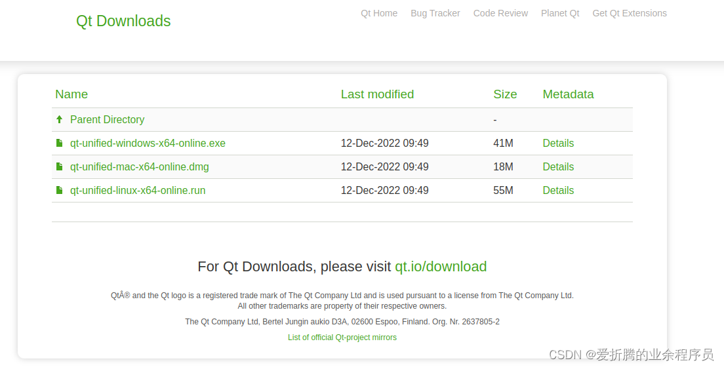Screen dimensions: 724x367
Task: Go to Code Review page
Action: point(500,13)
